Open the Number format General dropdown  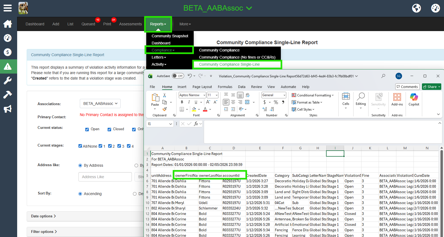[274, 95]
